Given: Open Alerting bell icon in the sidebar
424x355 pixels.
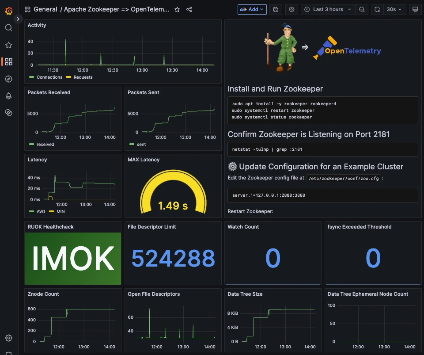Looking at the screenshot, I should [x=9, y=96].
